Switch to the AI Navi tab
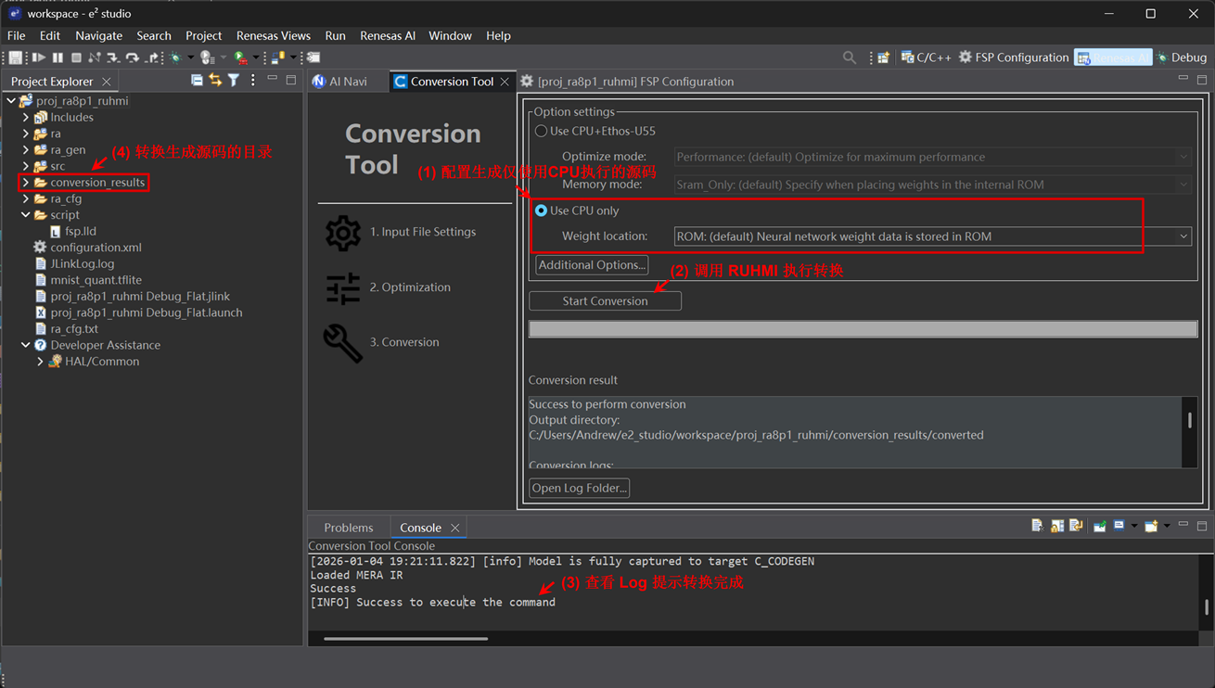Screen dimensions: 1215x688 [339, 82]
